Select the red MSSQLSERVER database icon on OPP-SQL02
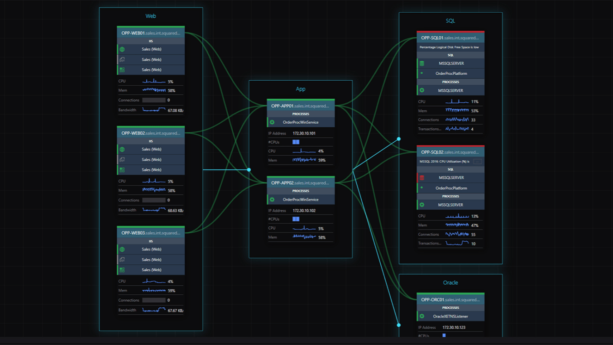Screen dimensions: 613x345 [x=421, y=177]
